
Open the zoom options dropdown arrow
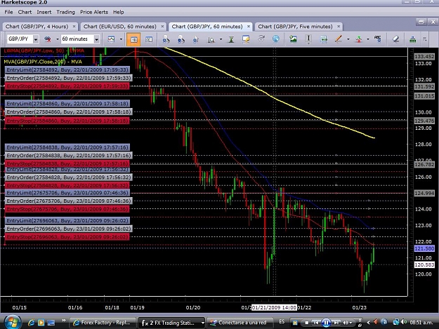(221, 39)
